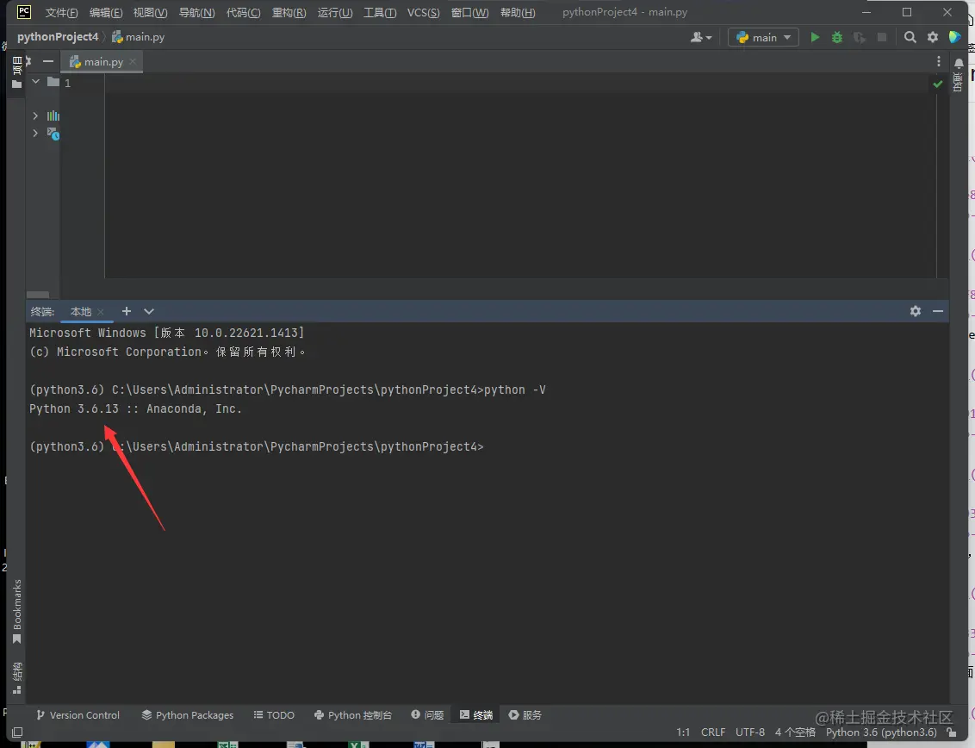Click the editor tabs three-dot options menu
975x748 pixels.
(x=938, y=61)
